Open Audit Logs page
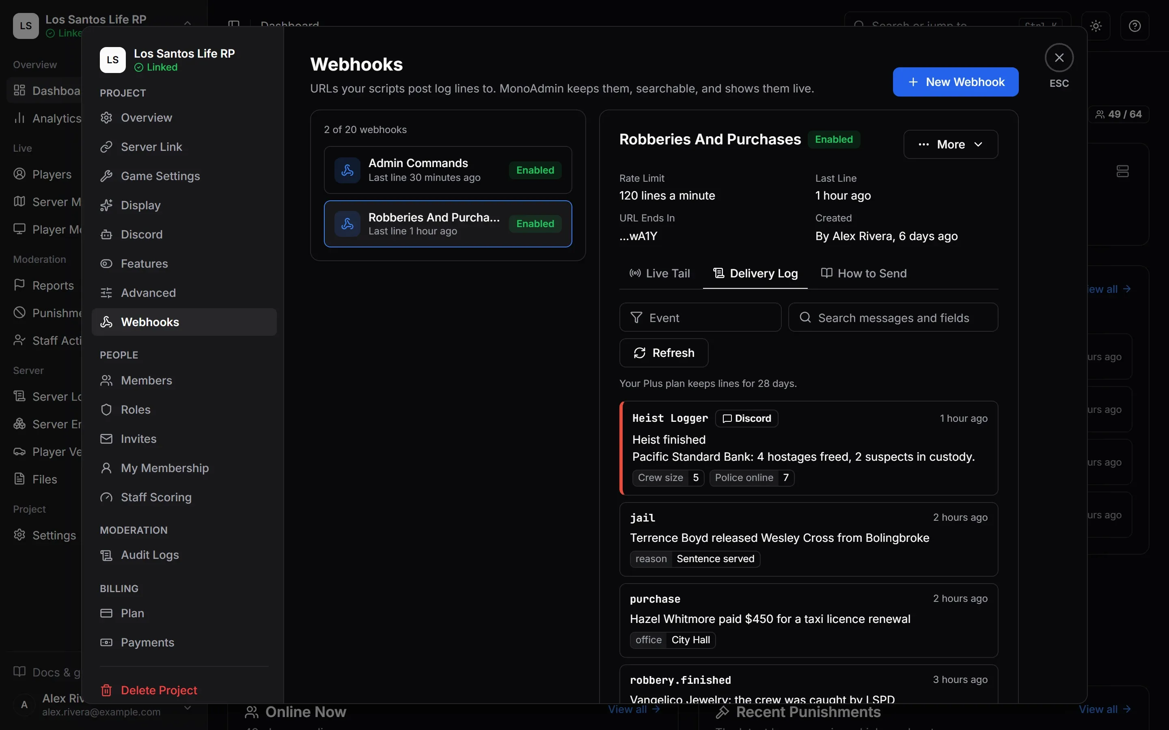 [183, 555]
